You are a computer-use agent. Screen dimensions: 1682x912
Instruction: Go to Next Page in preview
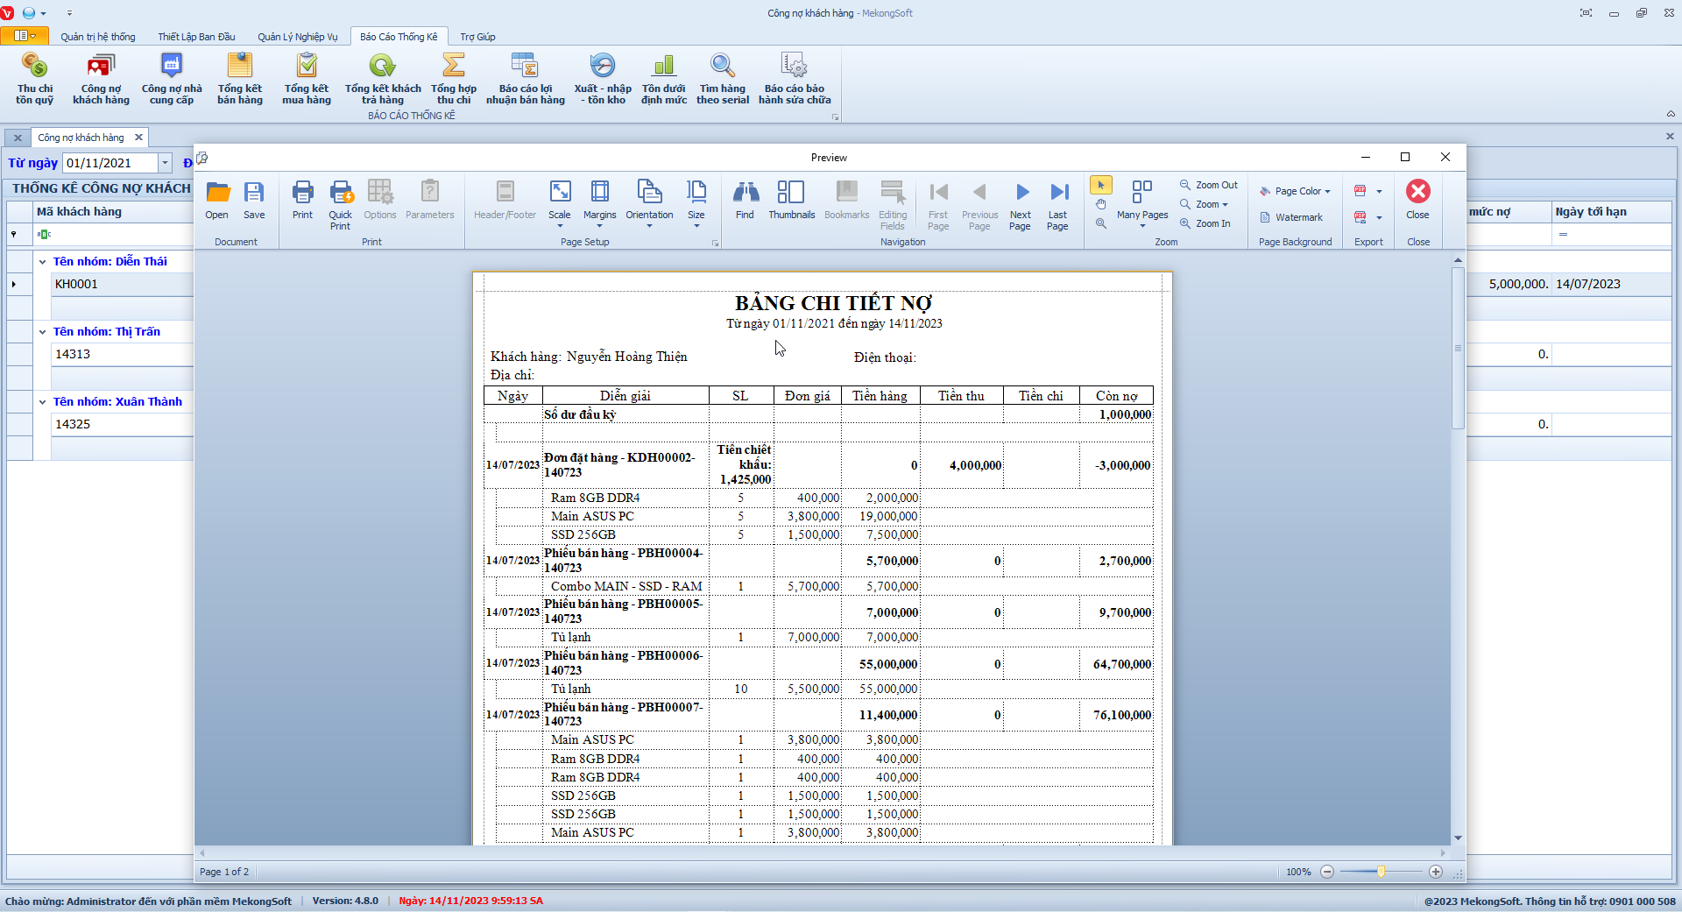pos(1021,199)
